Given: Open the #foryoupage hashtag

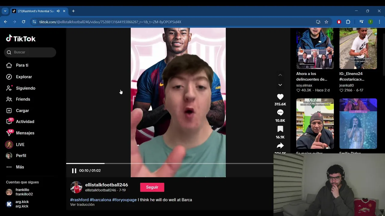Looking at the screenshot, I should pos(125,200).
